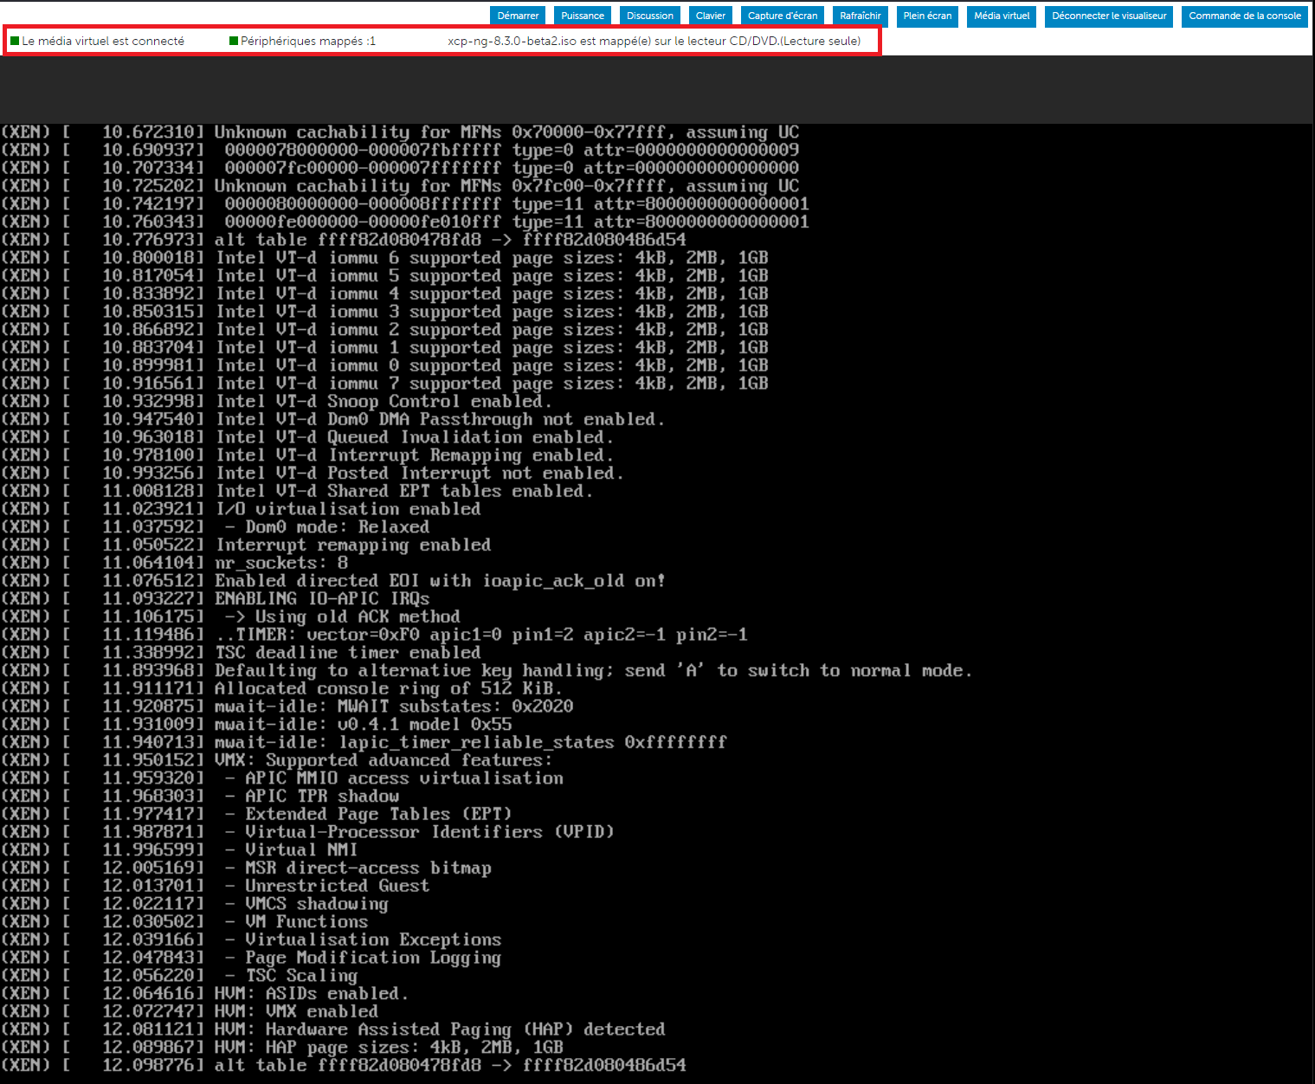
Task: Open the Puissance power controls
Action: 582,15
